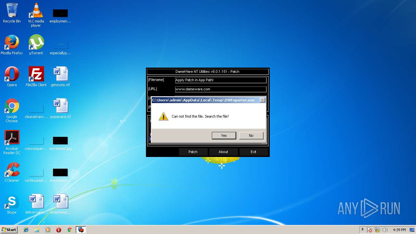416x234 pixels.
Task: Select CCleaner desktop shortcut
Action: tap(12, 172)
